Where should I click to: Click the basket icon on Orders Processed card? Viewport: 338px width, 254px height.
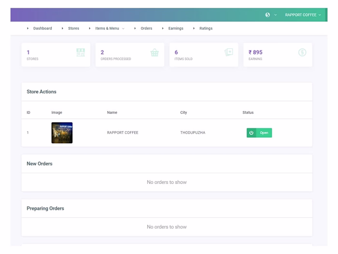(155, 52)
